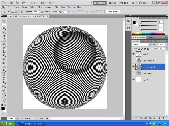Select the Custom Shape tool
This screenshot has height=126, width=169.
(x=4, y=86)
